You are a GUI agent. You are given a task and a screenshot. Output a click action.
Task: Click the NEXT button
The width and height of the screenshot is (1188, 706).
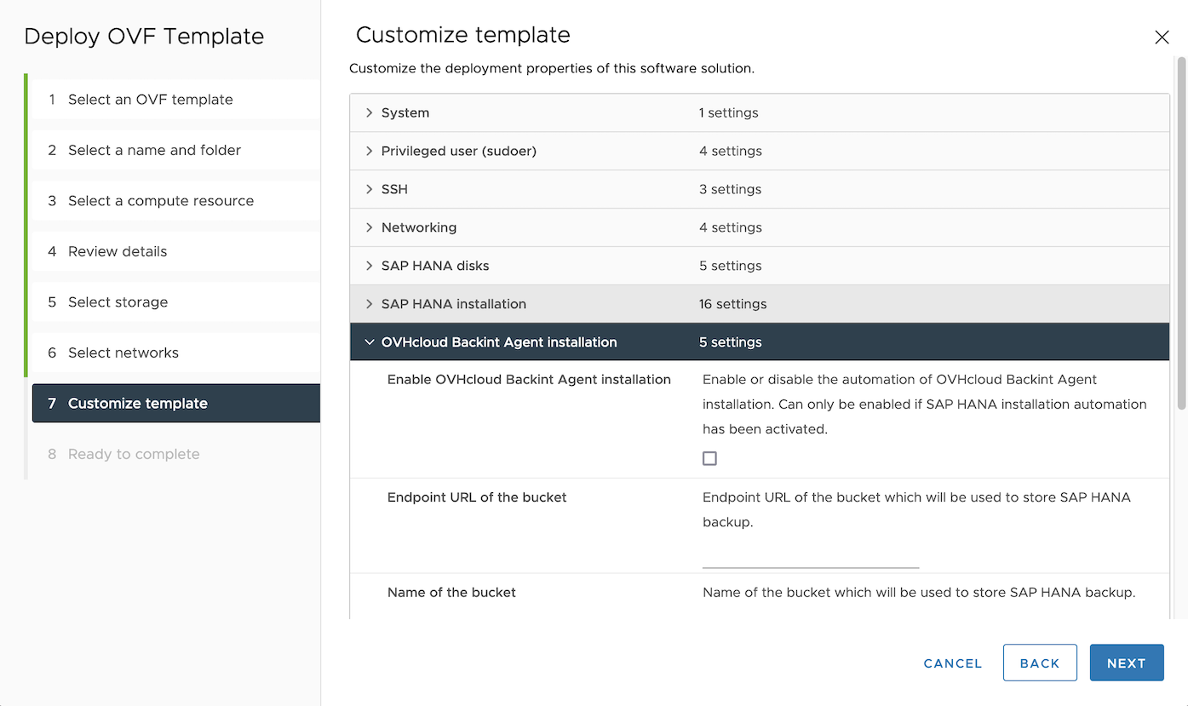(x=1126, y=663)
